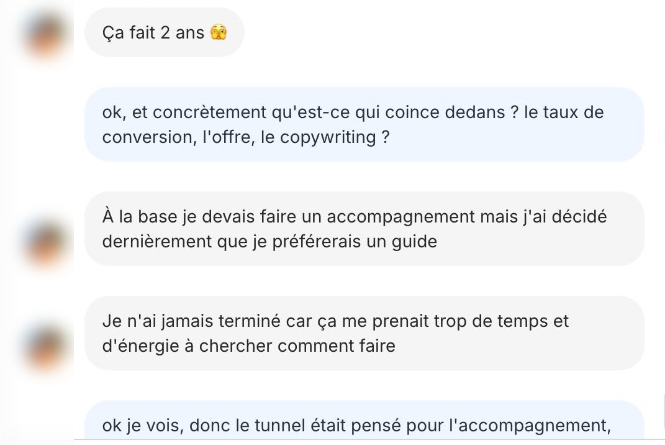Click the word 'copywriting' in the blue message
This screenshot has height=445, width=665.
pos(328,137)
